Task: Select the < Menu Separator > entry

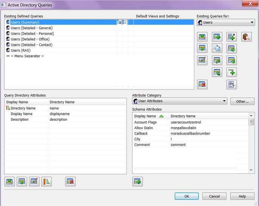Action: [x=99, y=56]
